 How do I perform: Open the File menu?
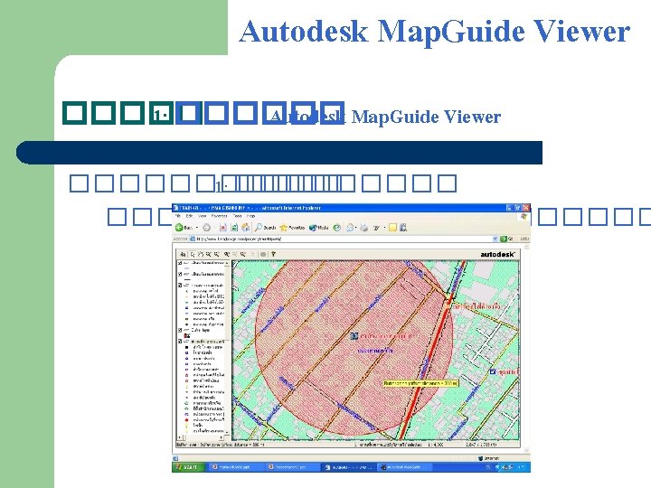tap(178, 216)
